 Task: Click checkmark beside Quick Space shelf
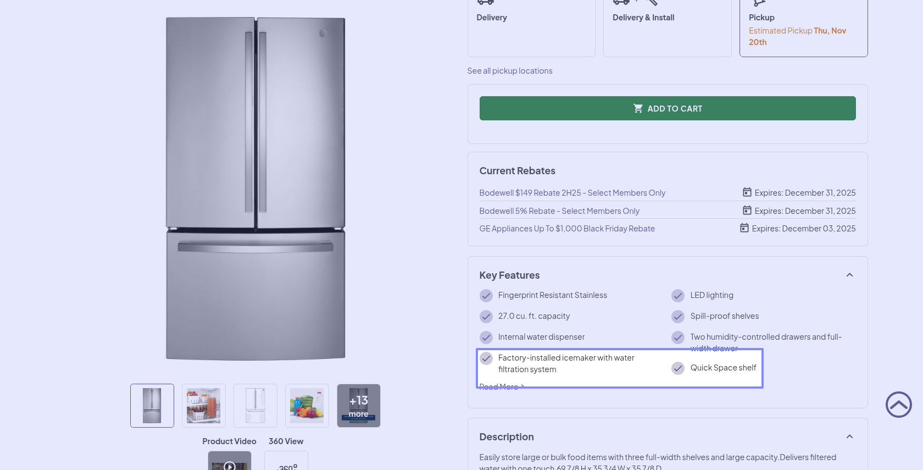pos(678,368)
